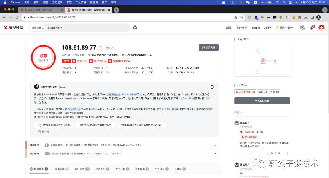The image size is (329, 178).
Task: Remove the 威胁情报 search filter chip
Action: coord(43,28)
